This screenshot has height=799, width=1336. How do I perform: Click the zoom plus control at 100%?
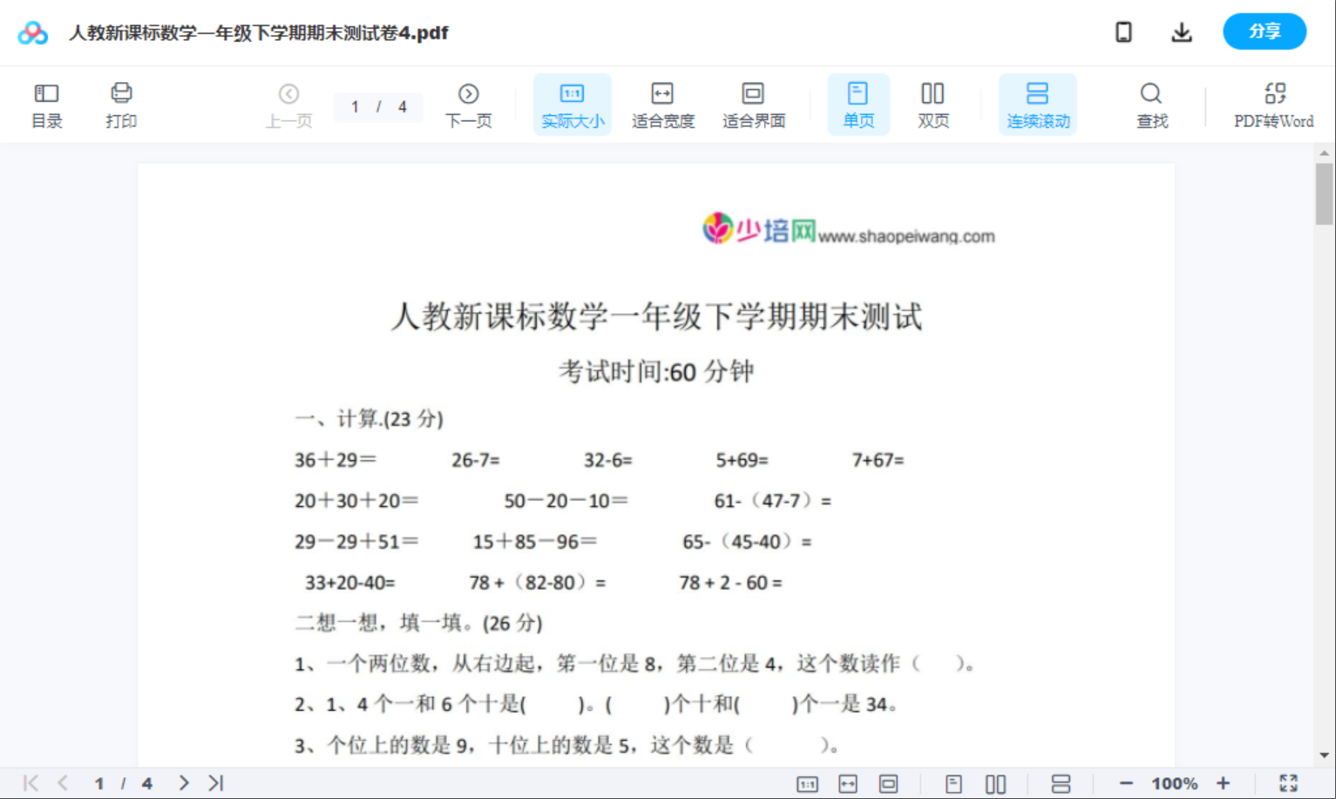(1224, 782)
